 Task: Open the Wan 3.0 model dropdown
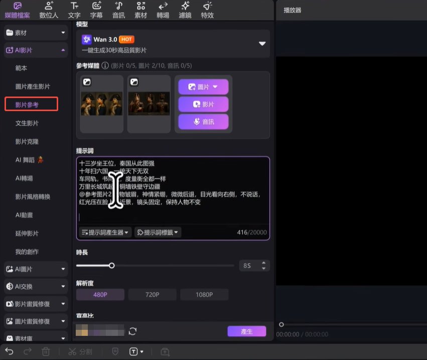(x=173, y=44)
